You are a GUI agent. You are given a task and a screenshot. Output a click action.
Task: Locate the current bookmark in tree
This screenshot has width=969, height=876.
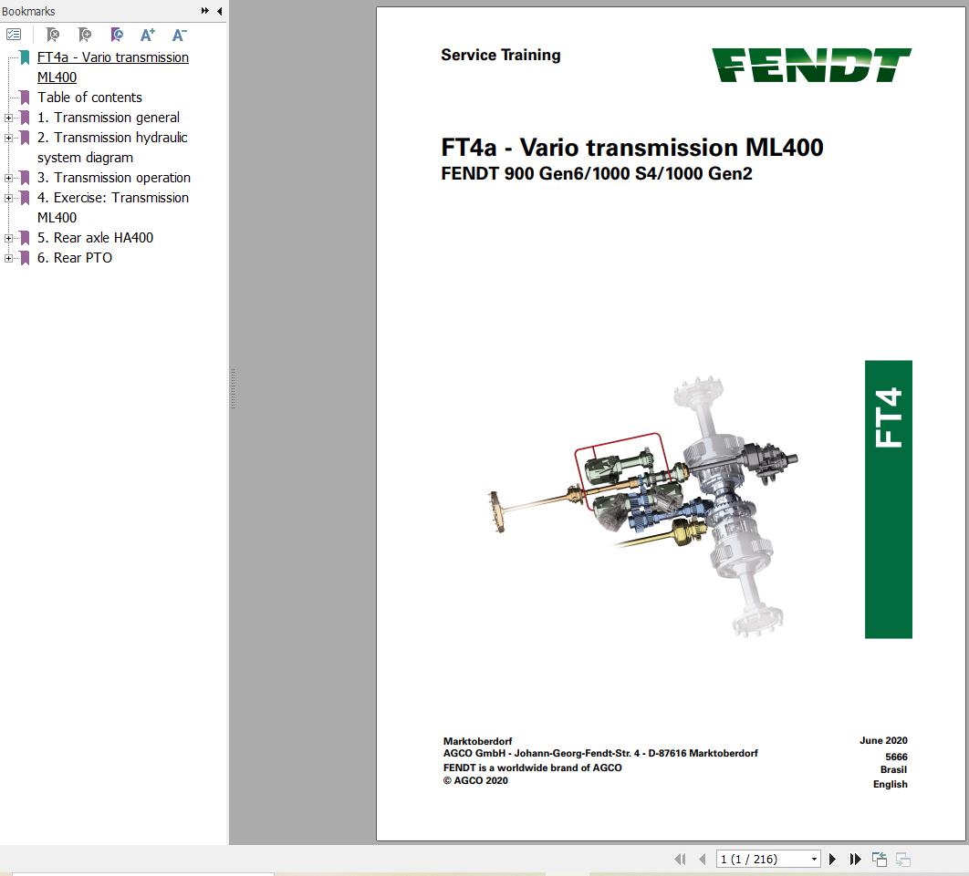pyautogui.click(x=116, y=35)
